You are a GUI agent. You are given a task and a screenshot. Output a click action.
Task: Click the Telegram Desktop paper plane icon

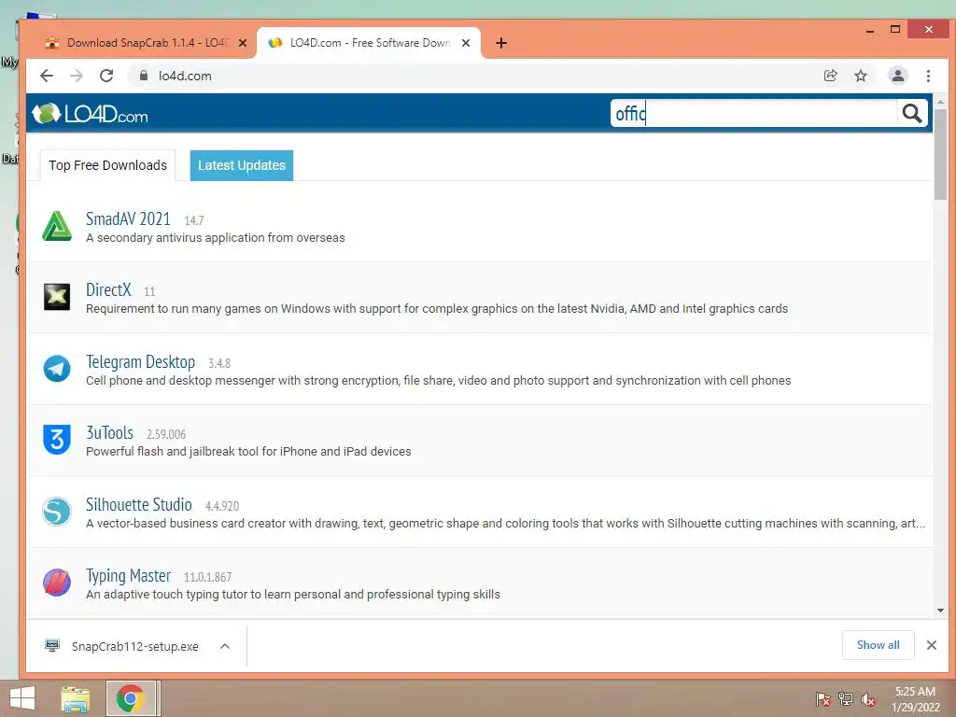point(57,369)
